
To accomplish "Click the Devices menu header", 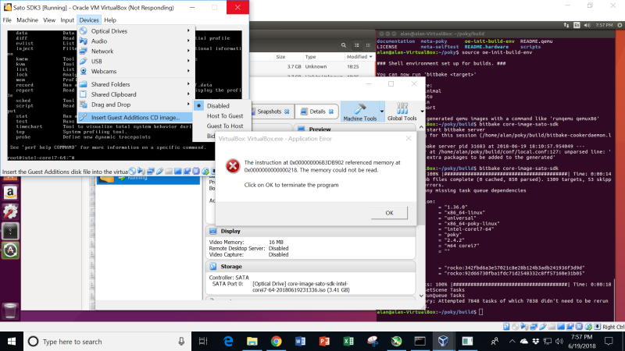I will 89,20.
